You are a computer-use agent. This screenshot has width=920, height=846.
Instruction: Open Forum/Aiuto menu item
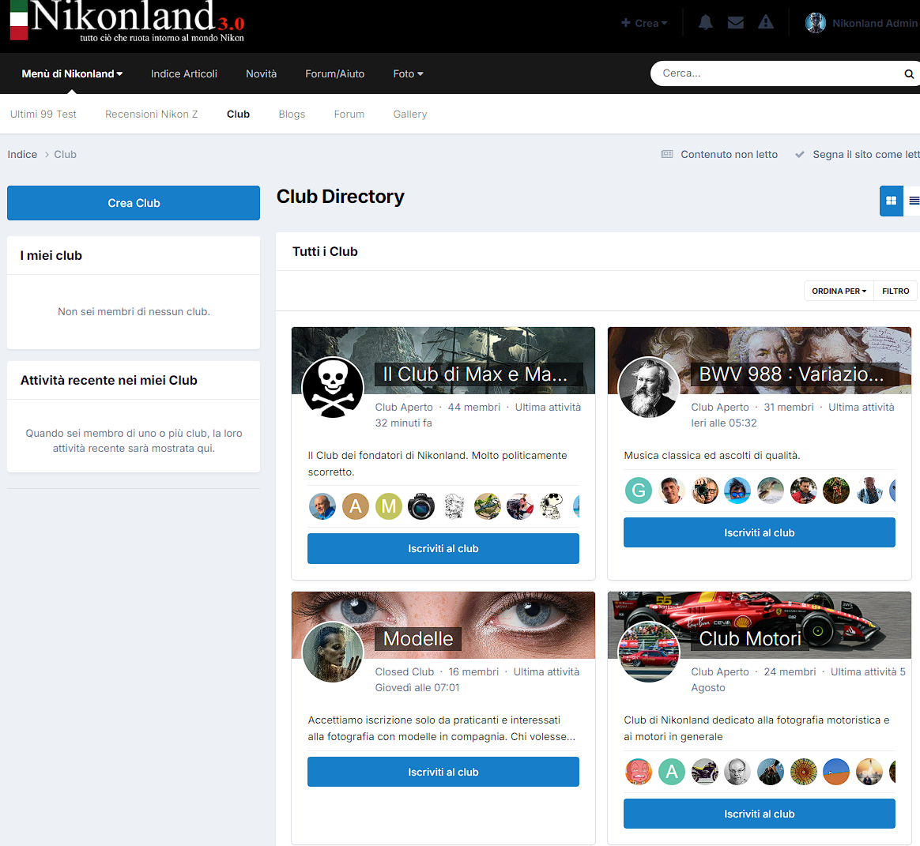tap(334, 74)
